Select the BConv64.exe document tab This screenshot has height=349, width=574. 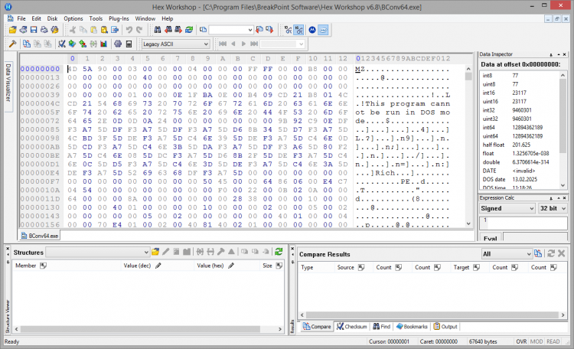pos(40,236)
